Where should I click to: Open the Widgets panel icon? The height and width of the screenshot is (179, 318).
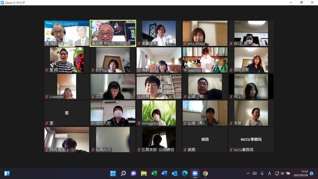pos(7,174)
